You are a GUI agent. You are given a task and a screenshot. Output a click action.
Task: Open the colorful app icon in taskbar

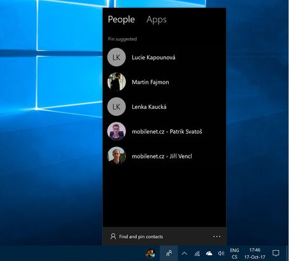[x=150, y=253]
